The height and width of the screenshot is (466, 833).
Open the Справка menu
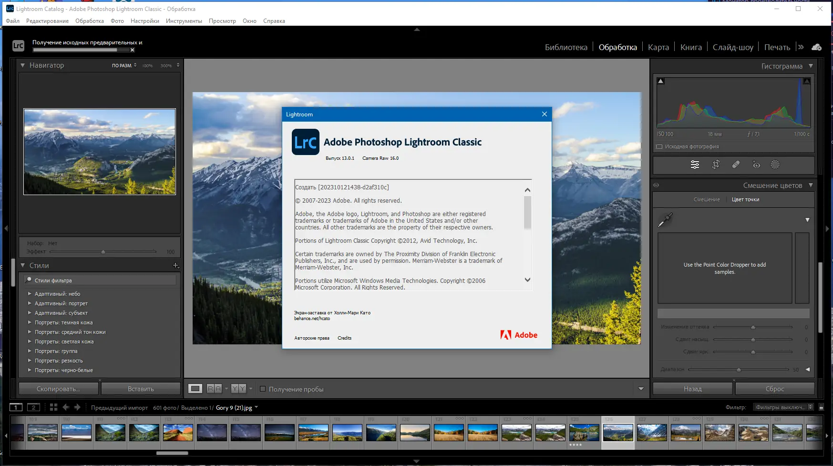274,21
